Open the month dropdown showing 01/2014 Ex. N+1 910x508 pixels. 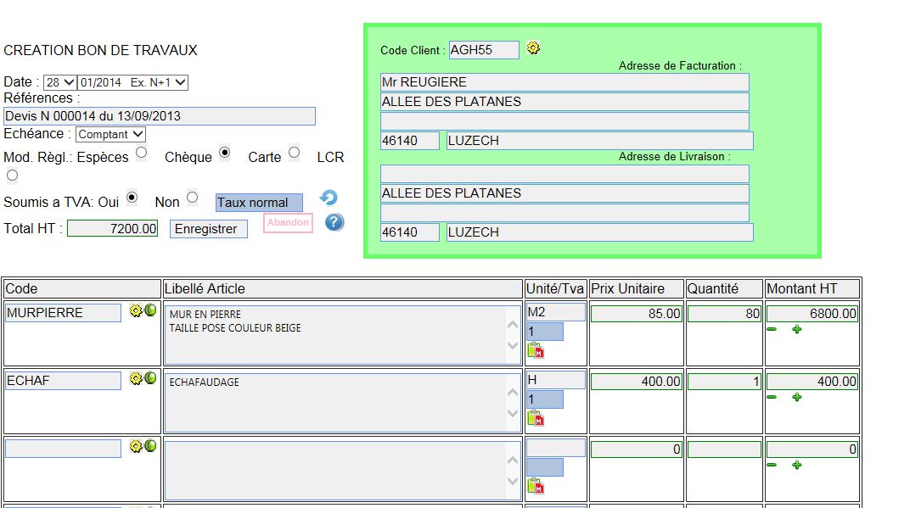[x=132, y=82]
